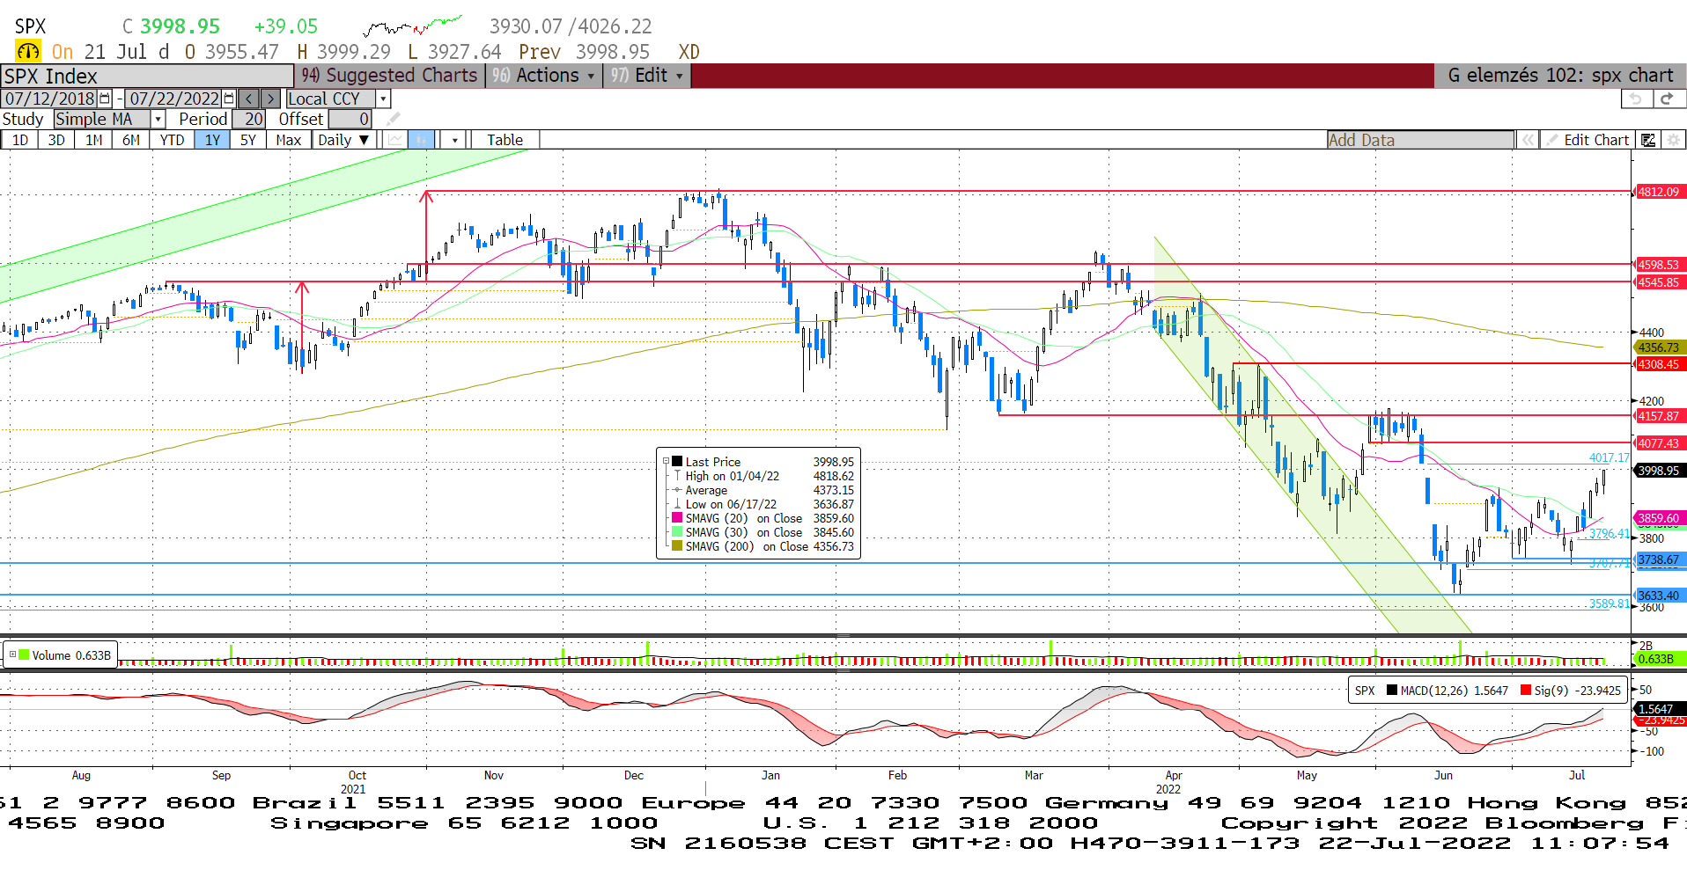The height and width of the screenshot is (892, 1687).
Task: Select the 3D range tab
Action: pyautogui.click(x=56, y=140)
